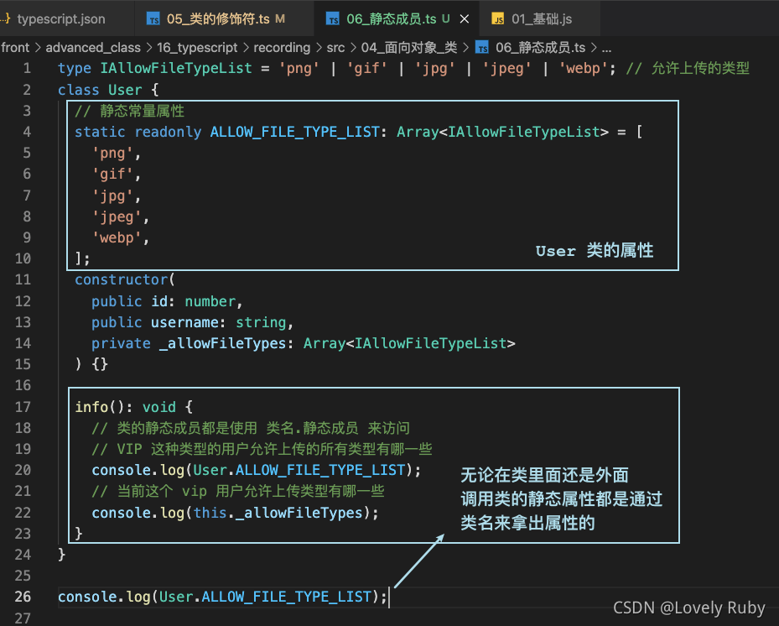Click the '// 静态常量属性' comment
Viewport: 779px width, 626px height.
[129, 111]
